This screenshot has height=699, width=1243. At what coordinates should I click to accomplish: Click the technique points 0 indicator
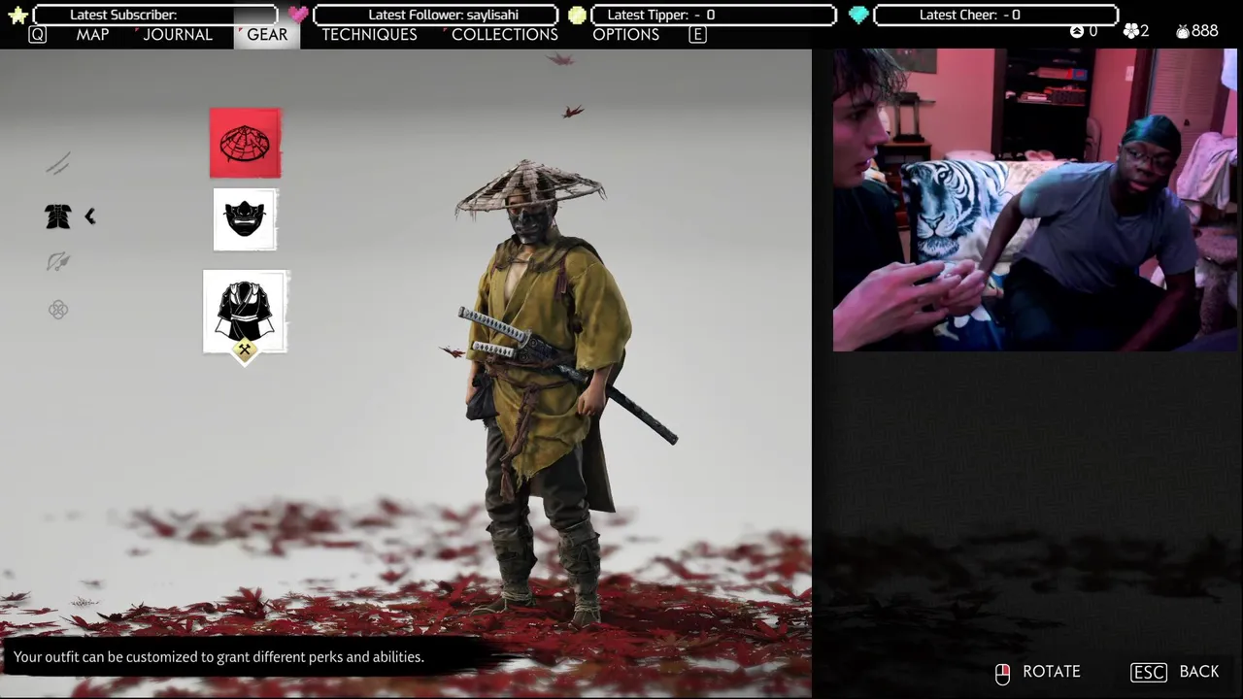click(x=1084, y=31)
